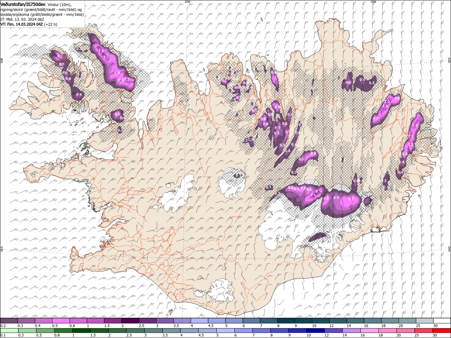The height and width of the screenshot is (338, 451).
Task: Select the "slydda/snjókoma" legend description line
Action: pos(42,14)
